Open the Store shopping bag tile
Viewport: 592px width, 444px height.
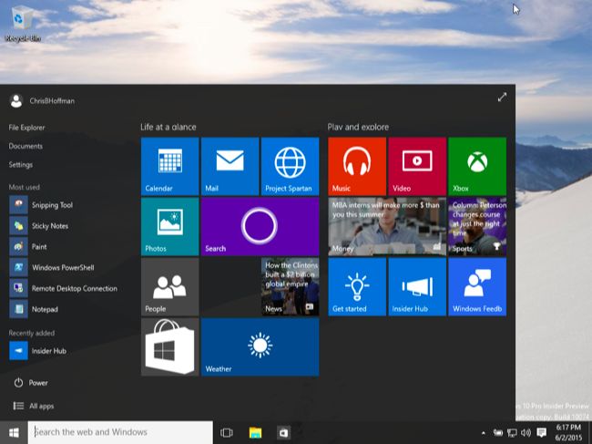[x=170, y=346]
